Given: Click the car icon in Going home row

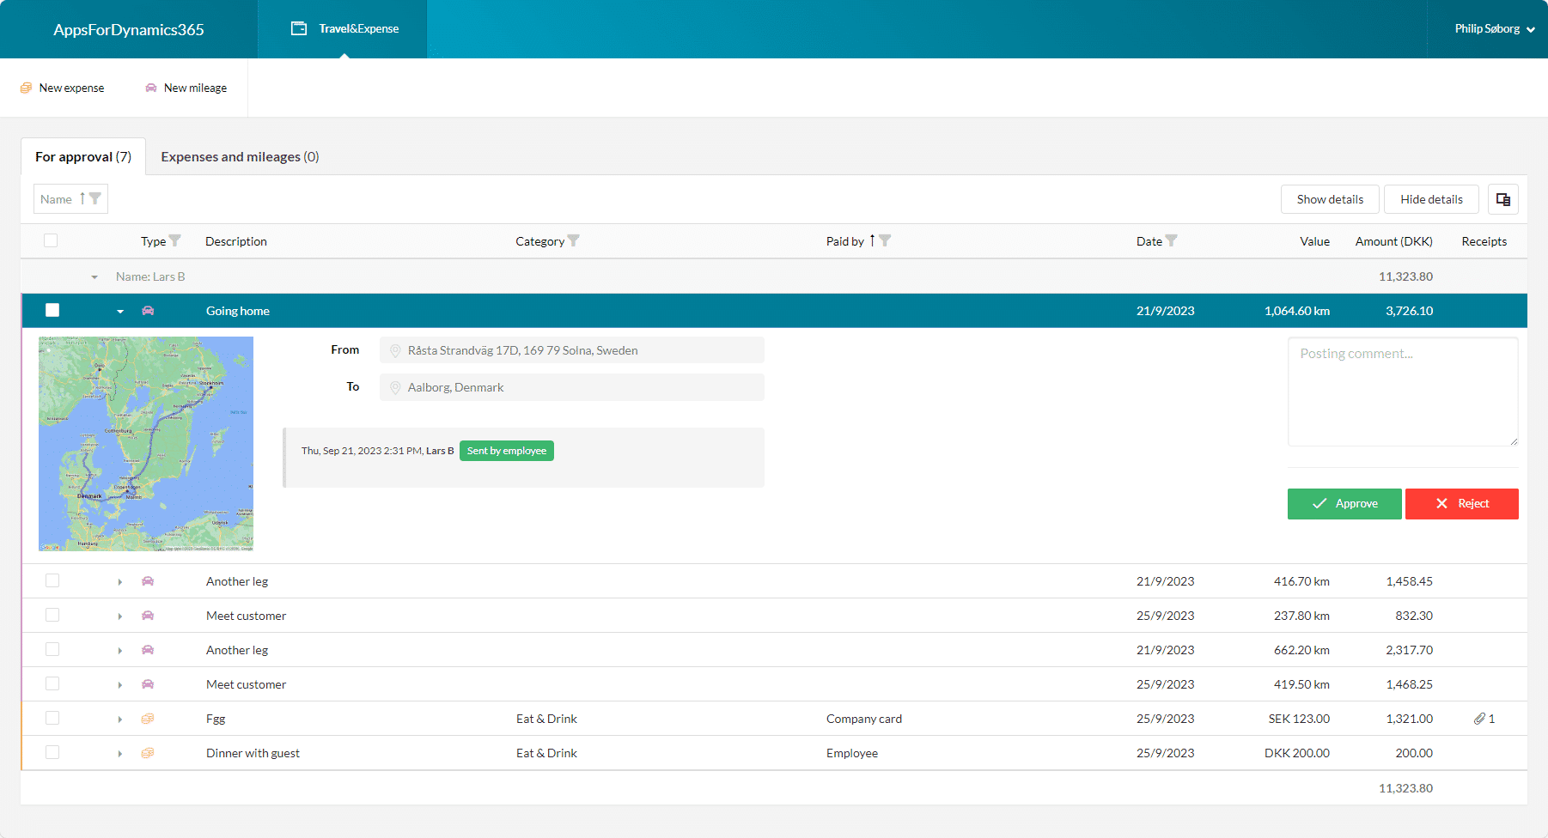Looking at the screenshot, I should click(x=148, y=311).
